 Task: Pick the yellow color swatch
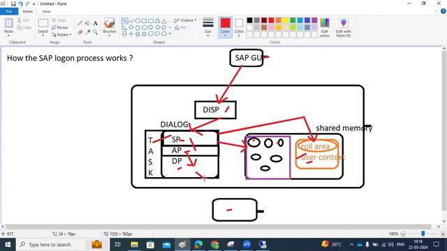click(x=286, y=20)
